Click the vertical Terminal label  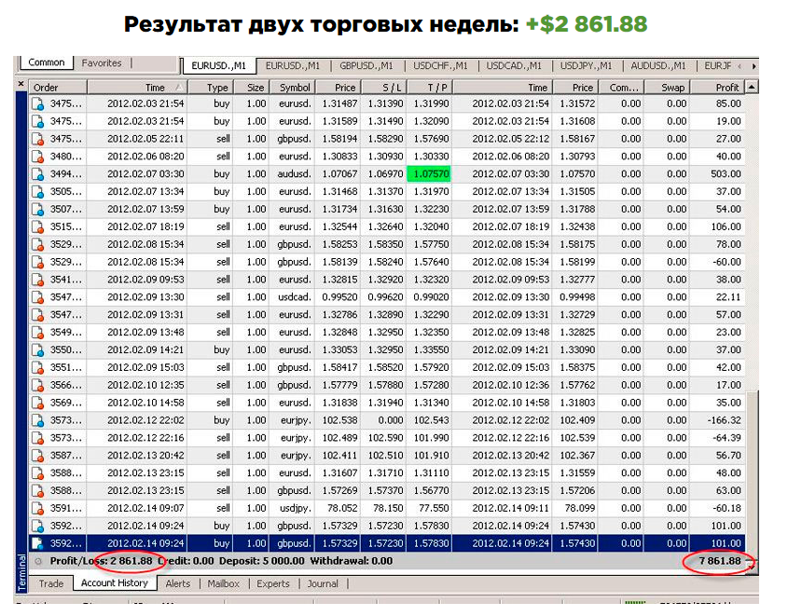tap(21, 572)
